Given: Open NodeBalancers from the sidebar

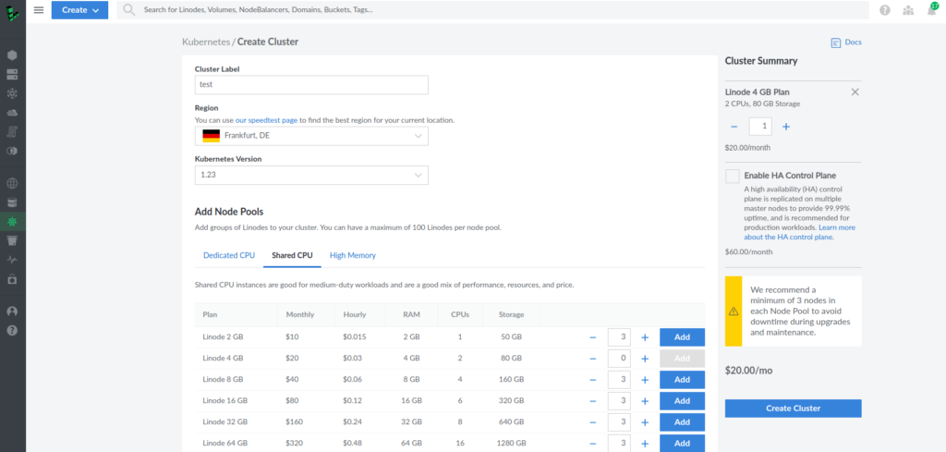Looking at the screenshot, I should [x=12, y=93].
